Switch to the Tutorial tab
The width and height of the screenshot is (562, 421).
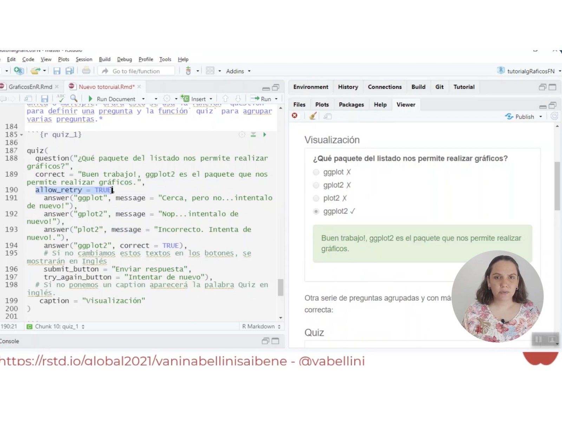(x=464, y=87)
